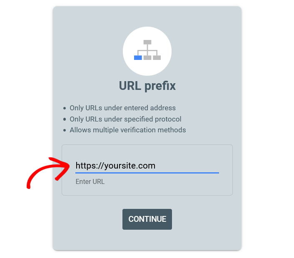Click the CONTINUE button
This screenshot has height=258, width=294.
coord(147,219)
